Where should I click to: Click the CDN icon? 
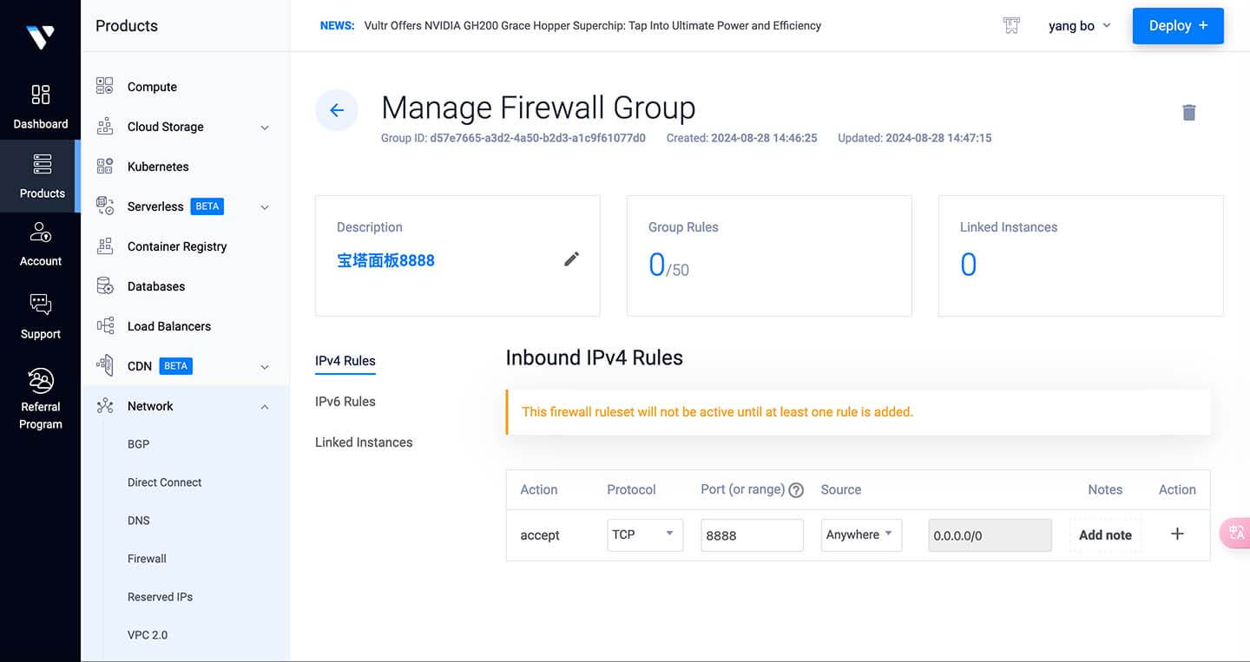[x=105, y=365]
